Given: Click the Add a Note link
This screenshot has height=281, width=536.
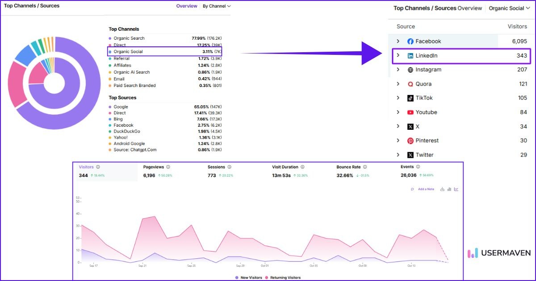Looking at the screenshot, I should [x=426, y=189].
